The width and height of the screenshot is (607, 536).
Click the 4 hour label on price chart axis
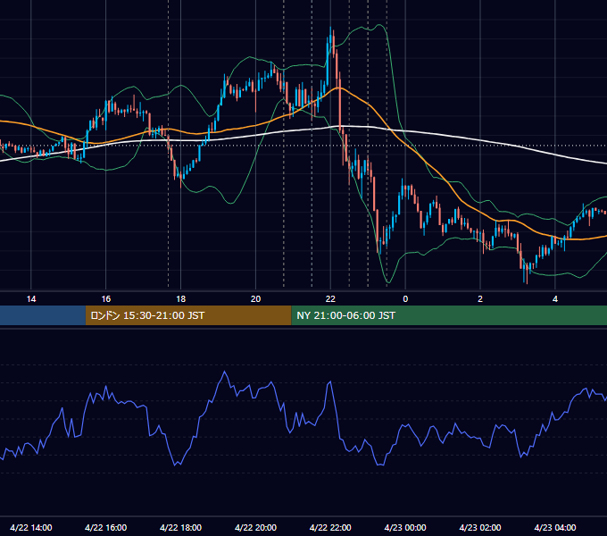555,299
